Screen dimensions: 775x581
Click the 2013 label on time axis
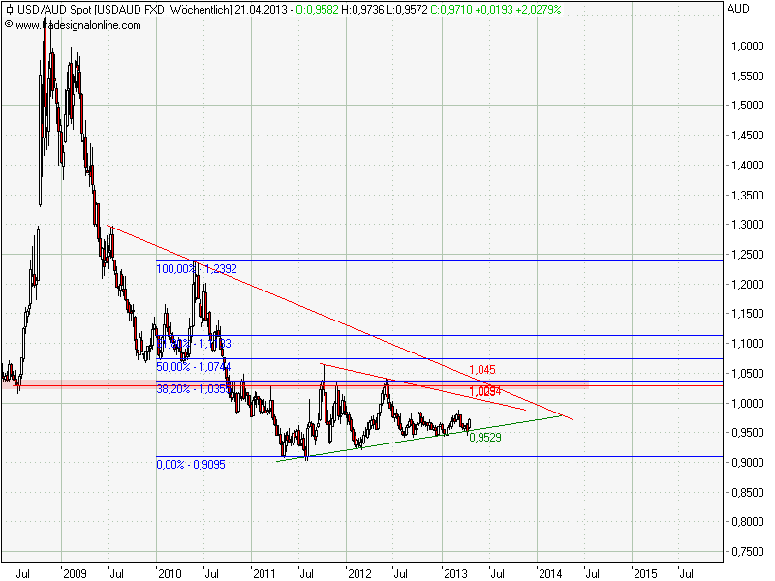454,572
